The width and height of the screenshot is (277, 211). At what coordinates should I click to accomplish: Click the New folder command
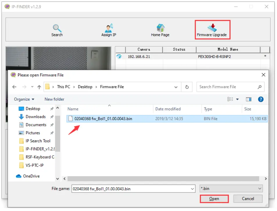(x=54, y=99)
